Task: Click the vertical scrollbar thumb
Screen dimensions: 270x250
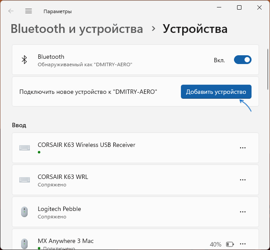Action: tap(268, 69)
